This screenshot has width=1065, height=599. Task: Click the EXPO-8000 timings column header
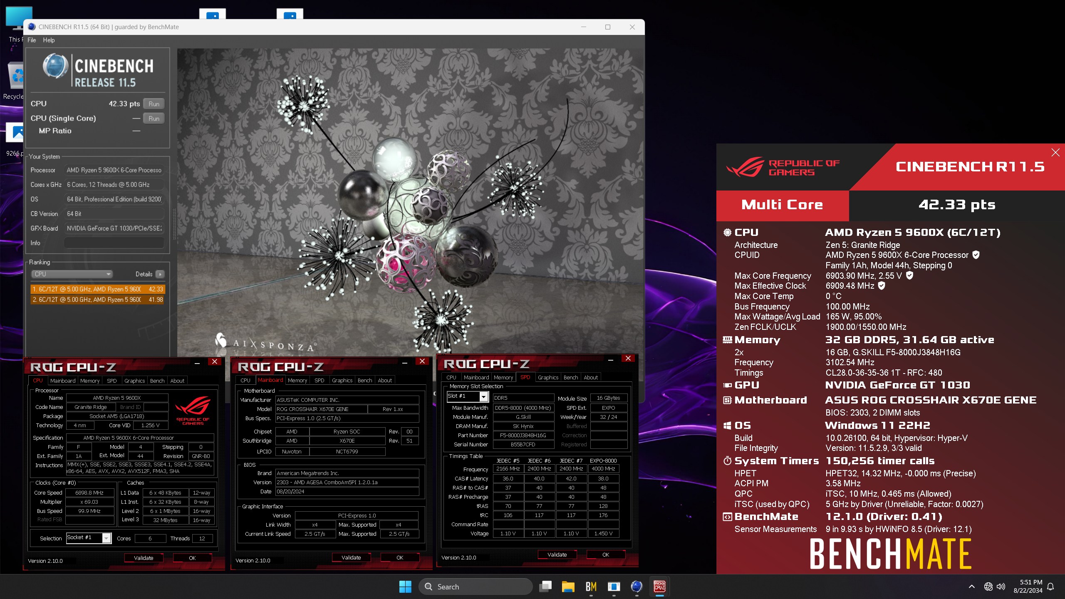[x=603, y=460]
